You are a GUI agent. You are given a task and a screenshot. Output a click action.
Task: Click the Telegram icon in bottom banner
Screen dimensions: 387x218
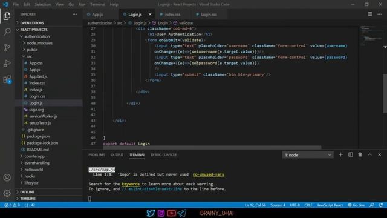pyautogui.click(x=181, y=213)
